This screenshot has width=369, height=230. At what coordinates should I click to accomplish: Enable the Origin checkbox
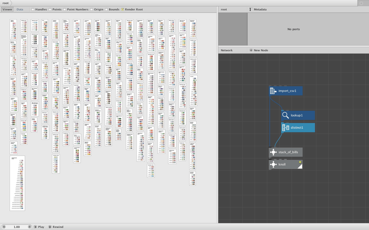tap(91, 10)
